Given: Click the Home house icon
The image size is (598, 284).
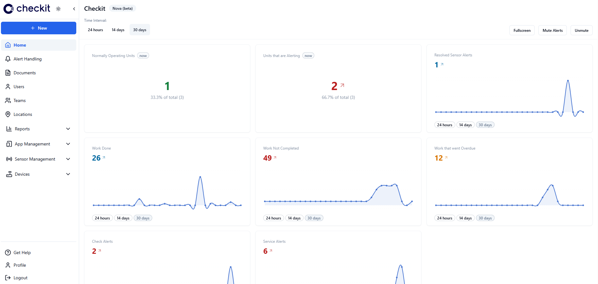Looking at the screenshot, I should 8,45.
